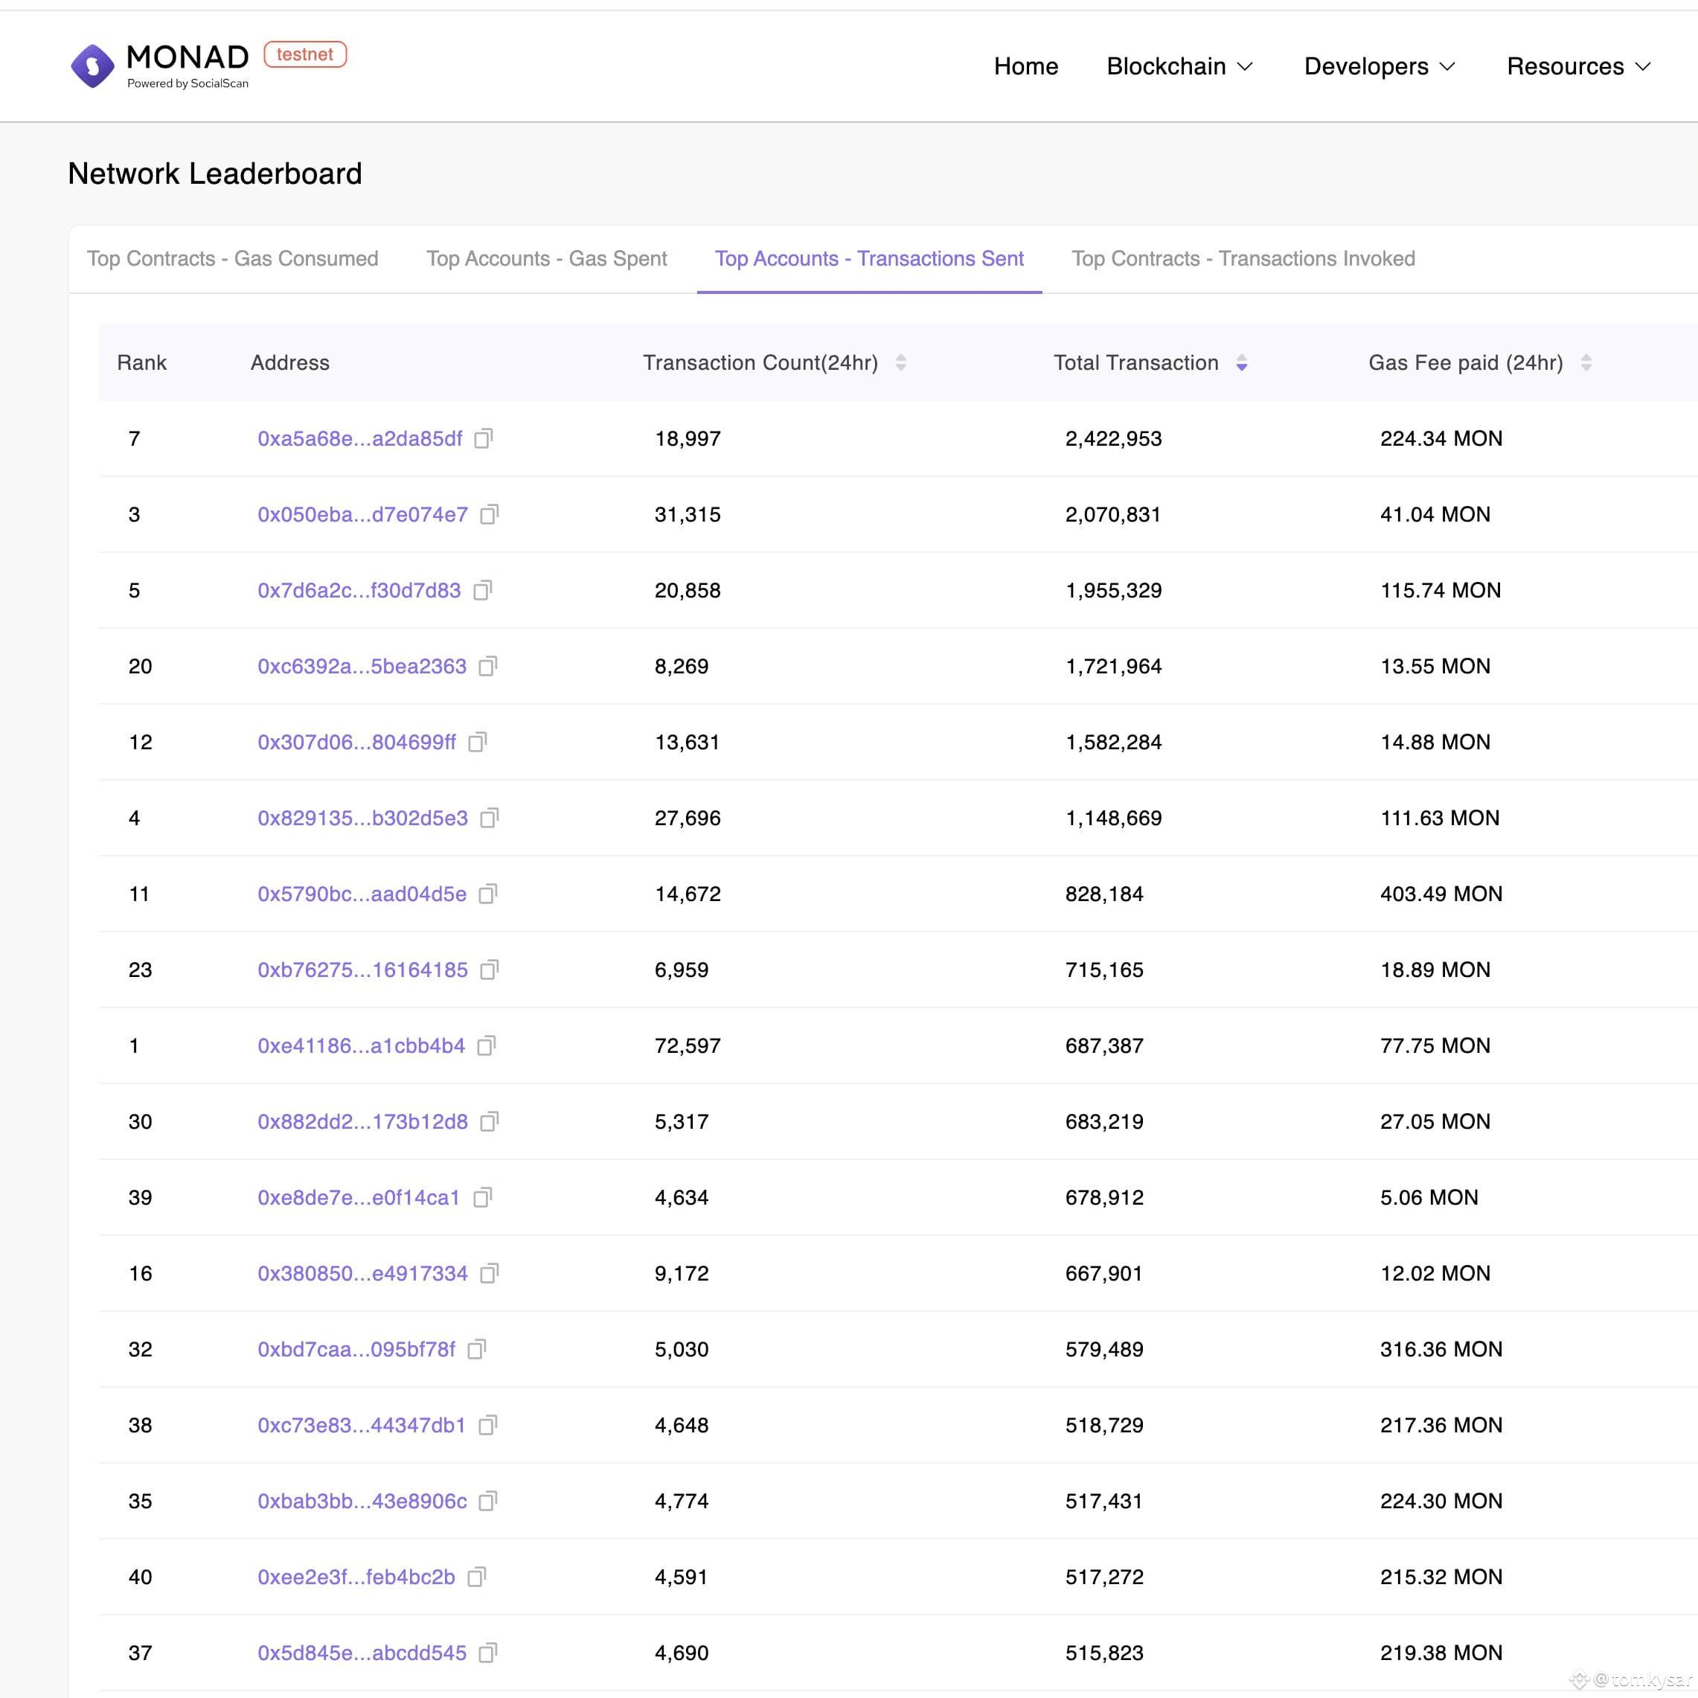Sort by Transaction Count(24hr) arrows
This screenshot has width=1698, height=1698.
tap(901, 363)
